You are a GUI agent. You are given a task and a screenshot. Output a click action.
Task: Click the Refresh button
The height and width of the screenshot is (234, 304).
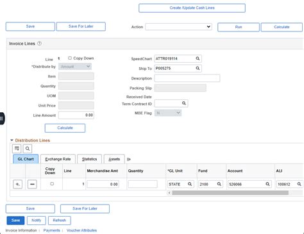pos(60,221)
